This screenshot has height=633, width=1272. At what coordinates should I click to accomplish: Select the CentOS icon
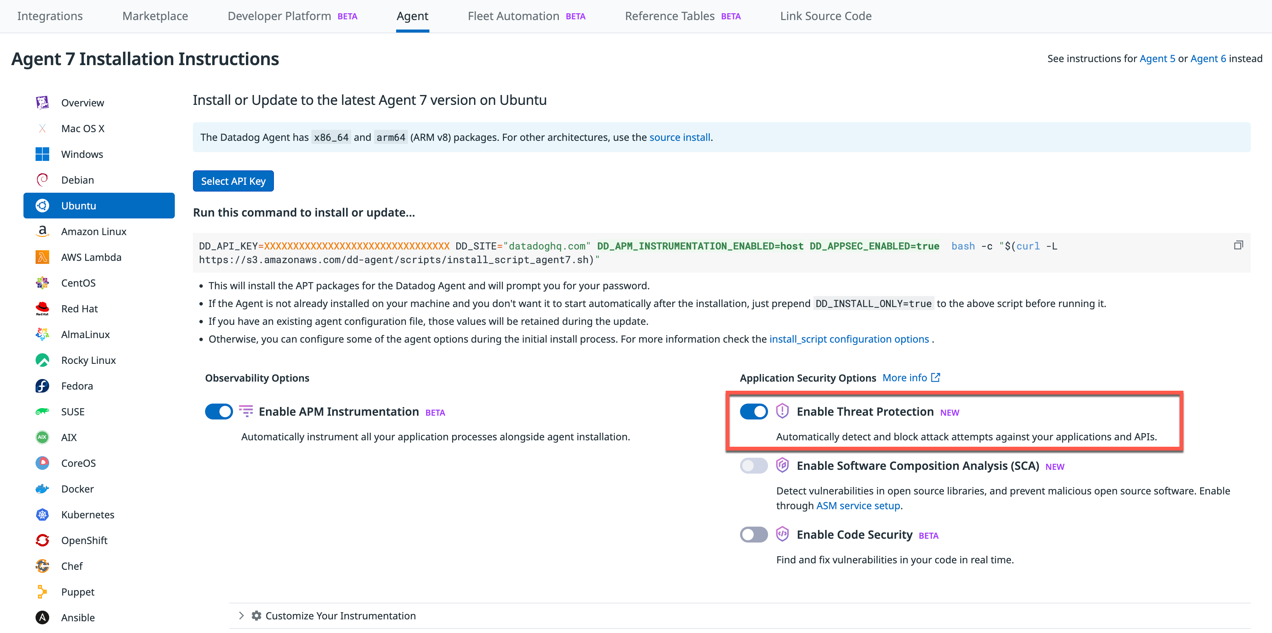(42, 283)
